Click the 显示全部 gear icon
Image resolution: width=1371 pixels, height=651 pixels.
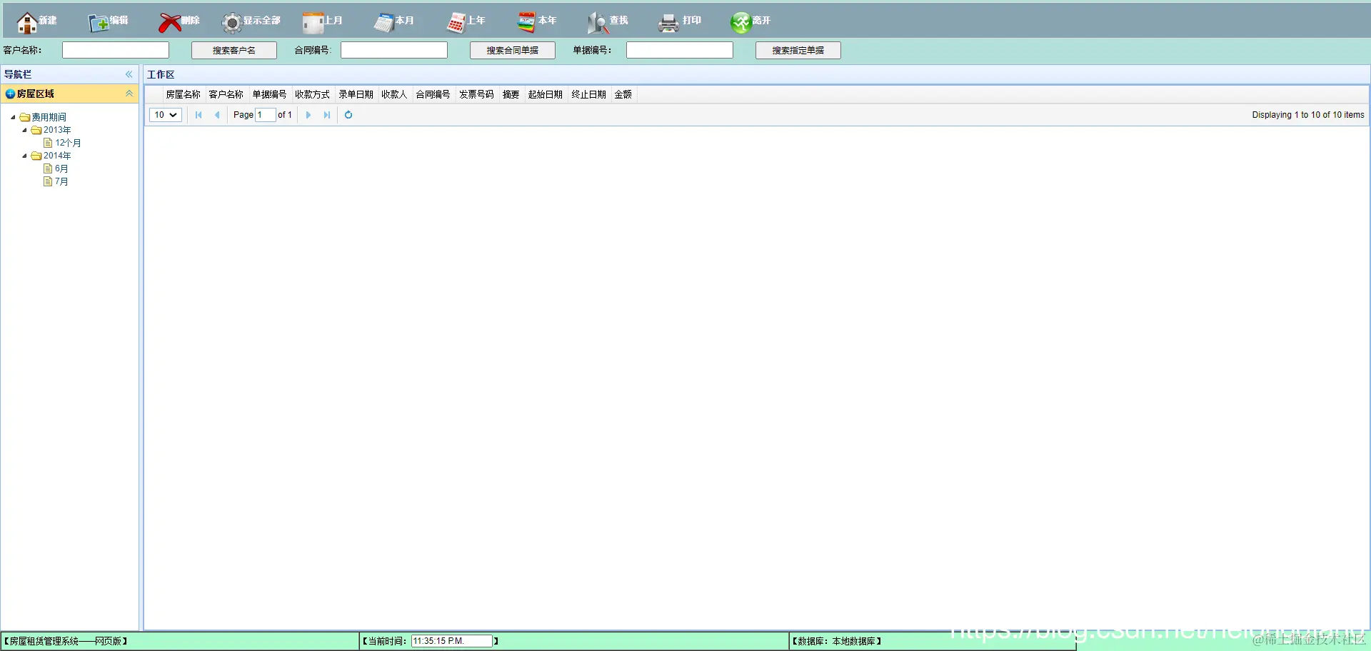(x=231, y=23)
